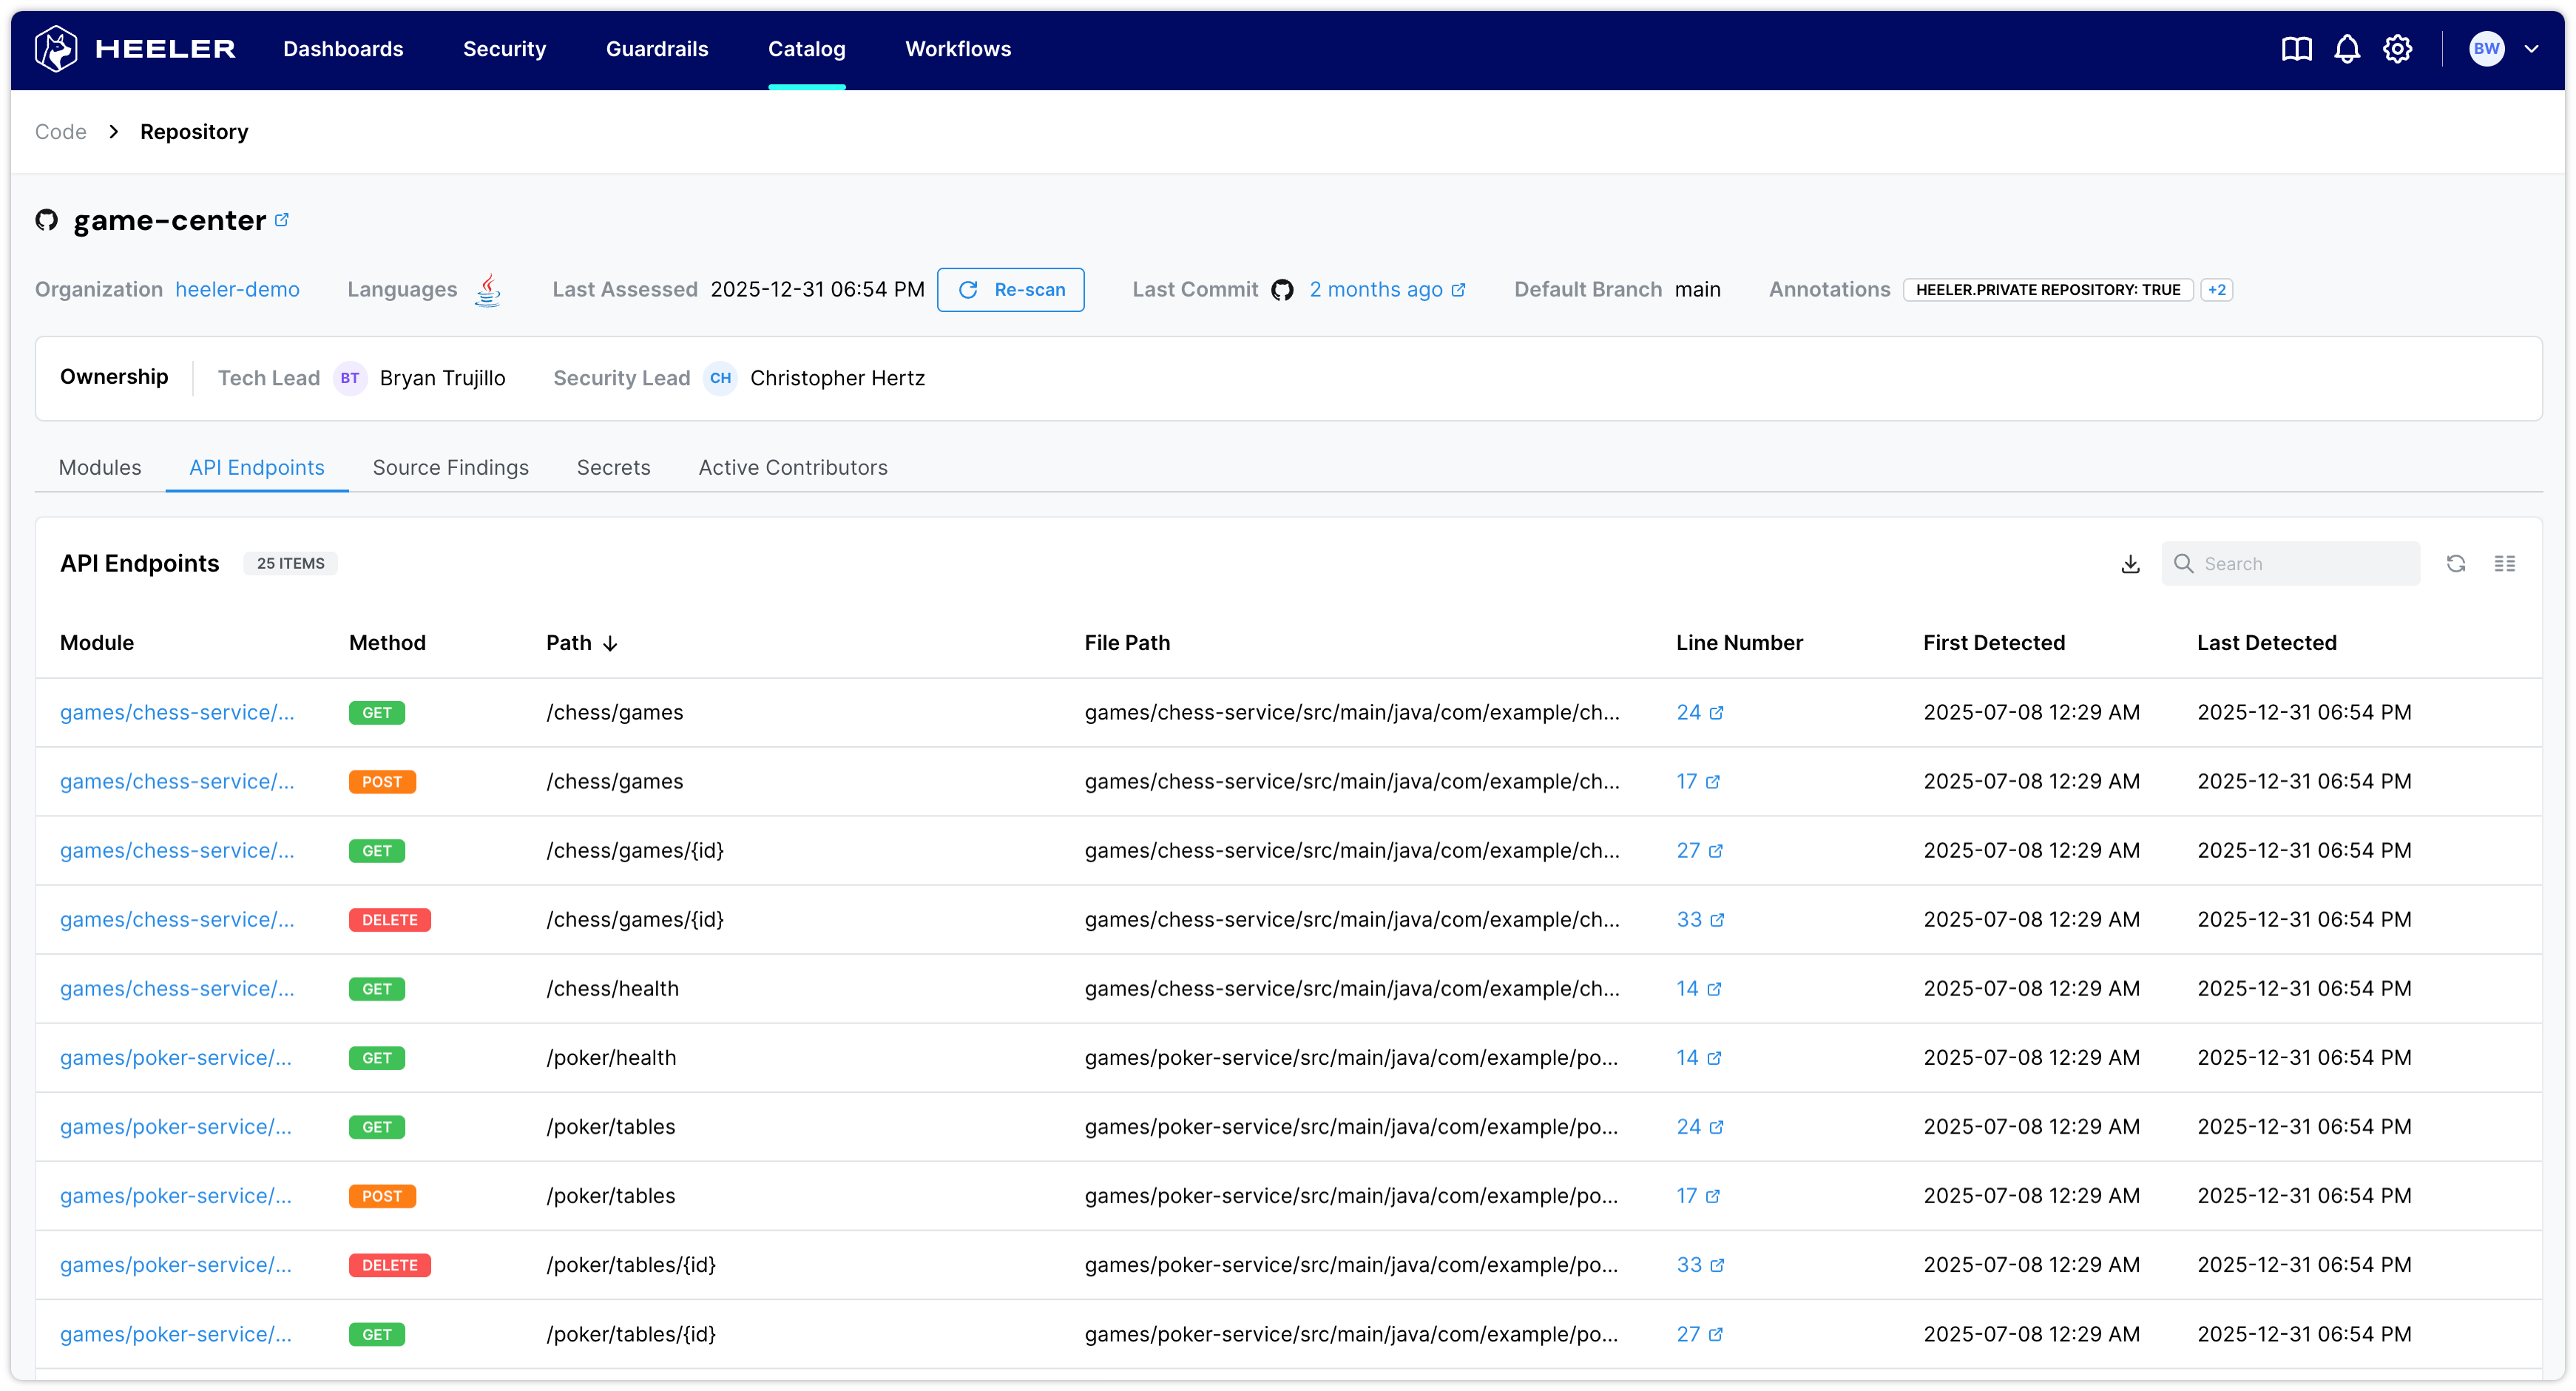Open the heeler-demo organization link
Image resolution: width=2576 pixels, height=1391 pixels.
coord(237,290)
